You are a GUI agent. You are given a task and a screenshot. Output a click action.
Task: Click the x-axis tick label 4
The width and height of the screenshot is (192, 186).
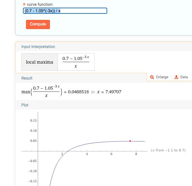[x=87, y=154]
